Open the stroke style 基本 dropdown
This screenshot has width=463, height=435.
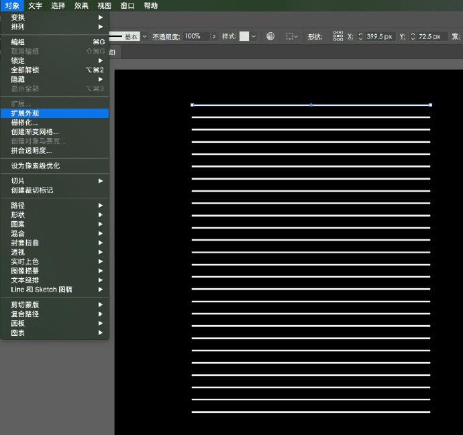(x=145, y=36)
